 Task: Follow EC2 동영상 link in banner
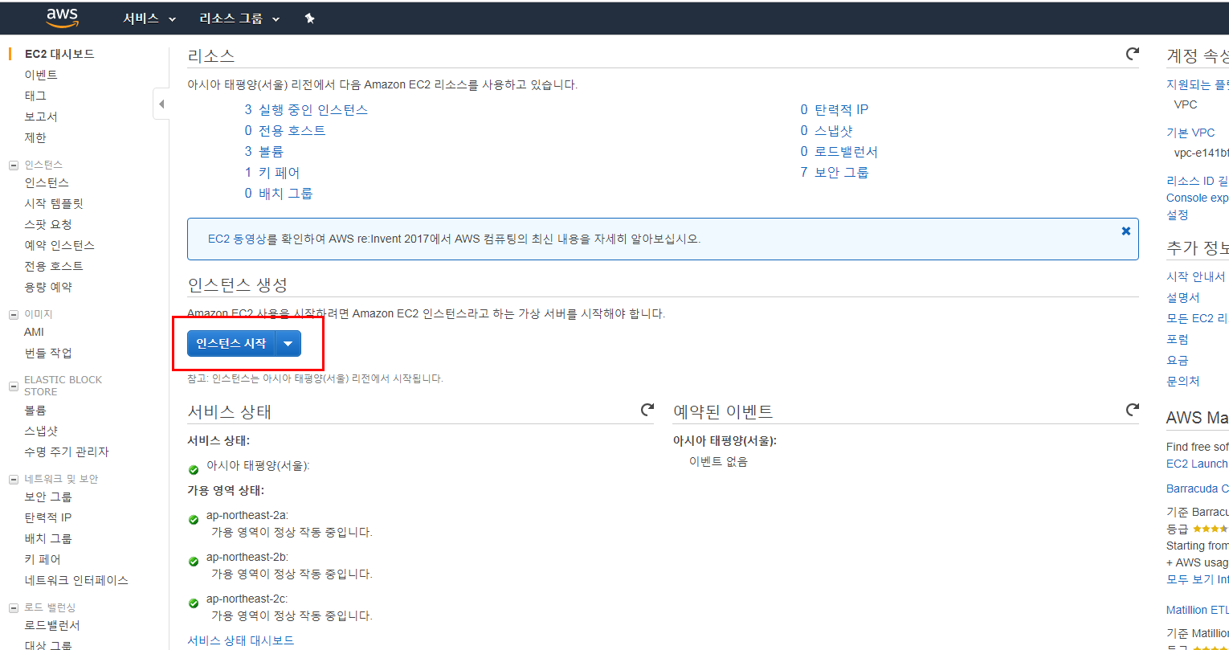coord(237,239)
